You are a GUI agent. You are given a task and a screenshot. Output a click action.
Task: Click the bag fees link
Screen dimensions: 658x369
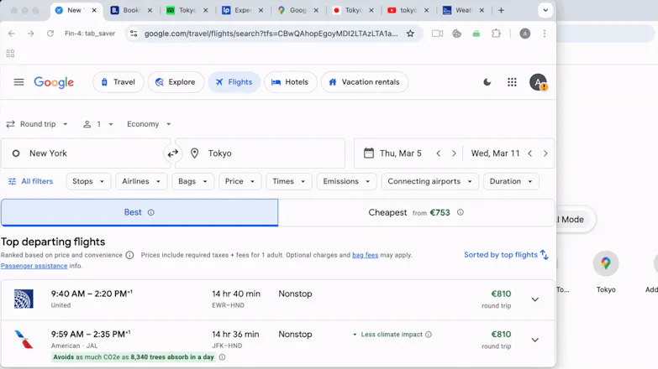pyautogui.click(x=365, y=255)
